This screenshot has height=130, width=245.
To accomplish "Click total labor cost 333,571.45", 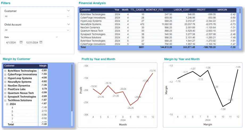I will pos(189,47).
